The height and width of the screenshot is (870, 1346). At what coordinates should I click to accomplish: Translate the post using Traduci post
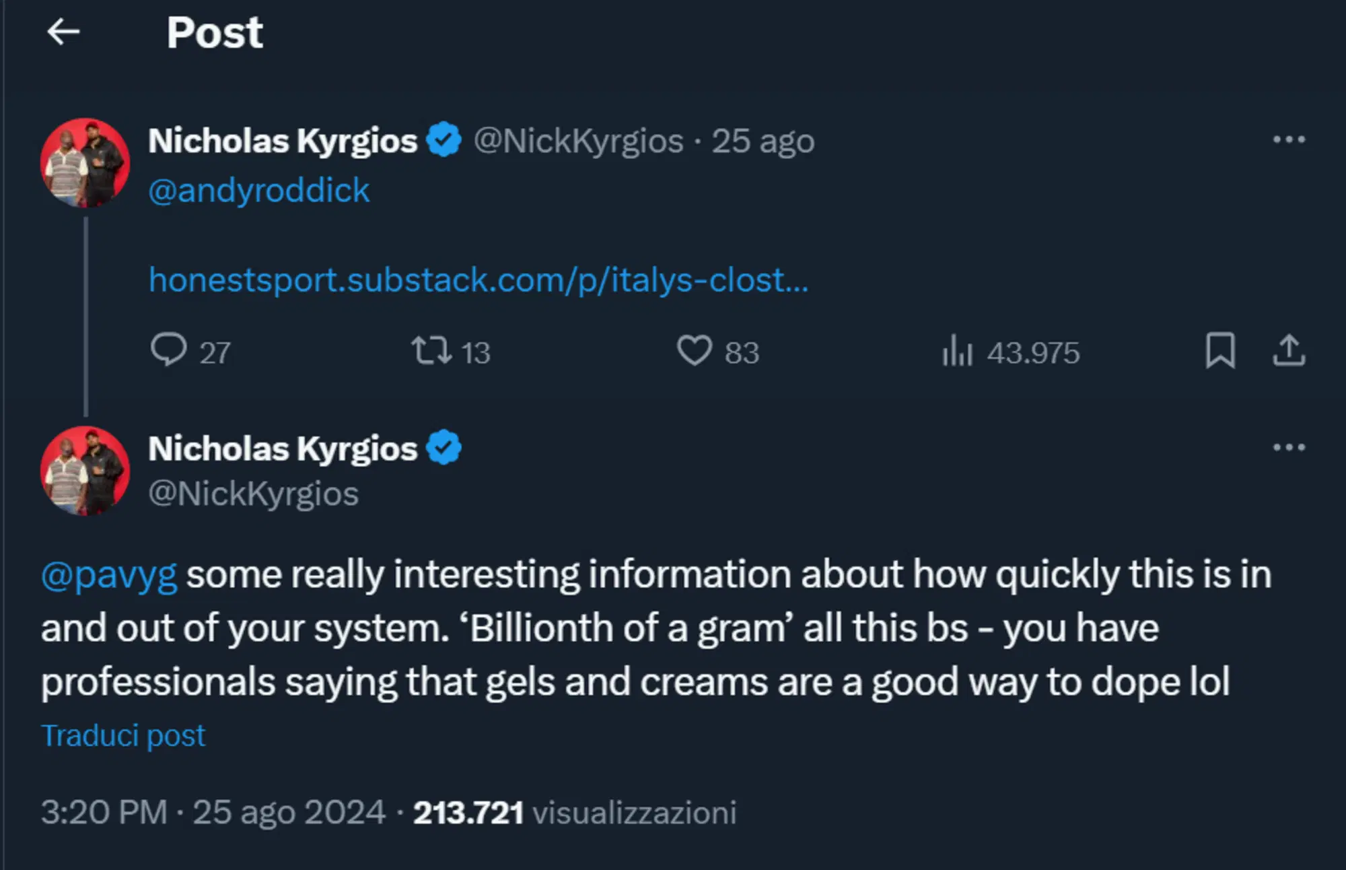(124, 734)
